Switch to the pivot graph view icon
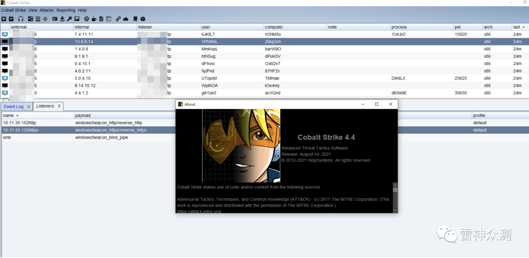 point(30,19)
